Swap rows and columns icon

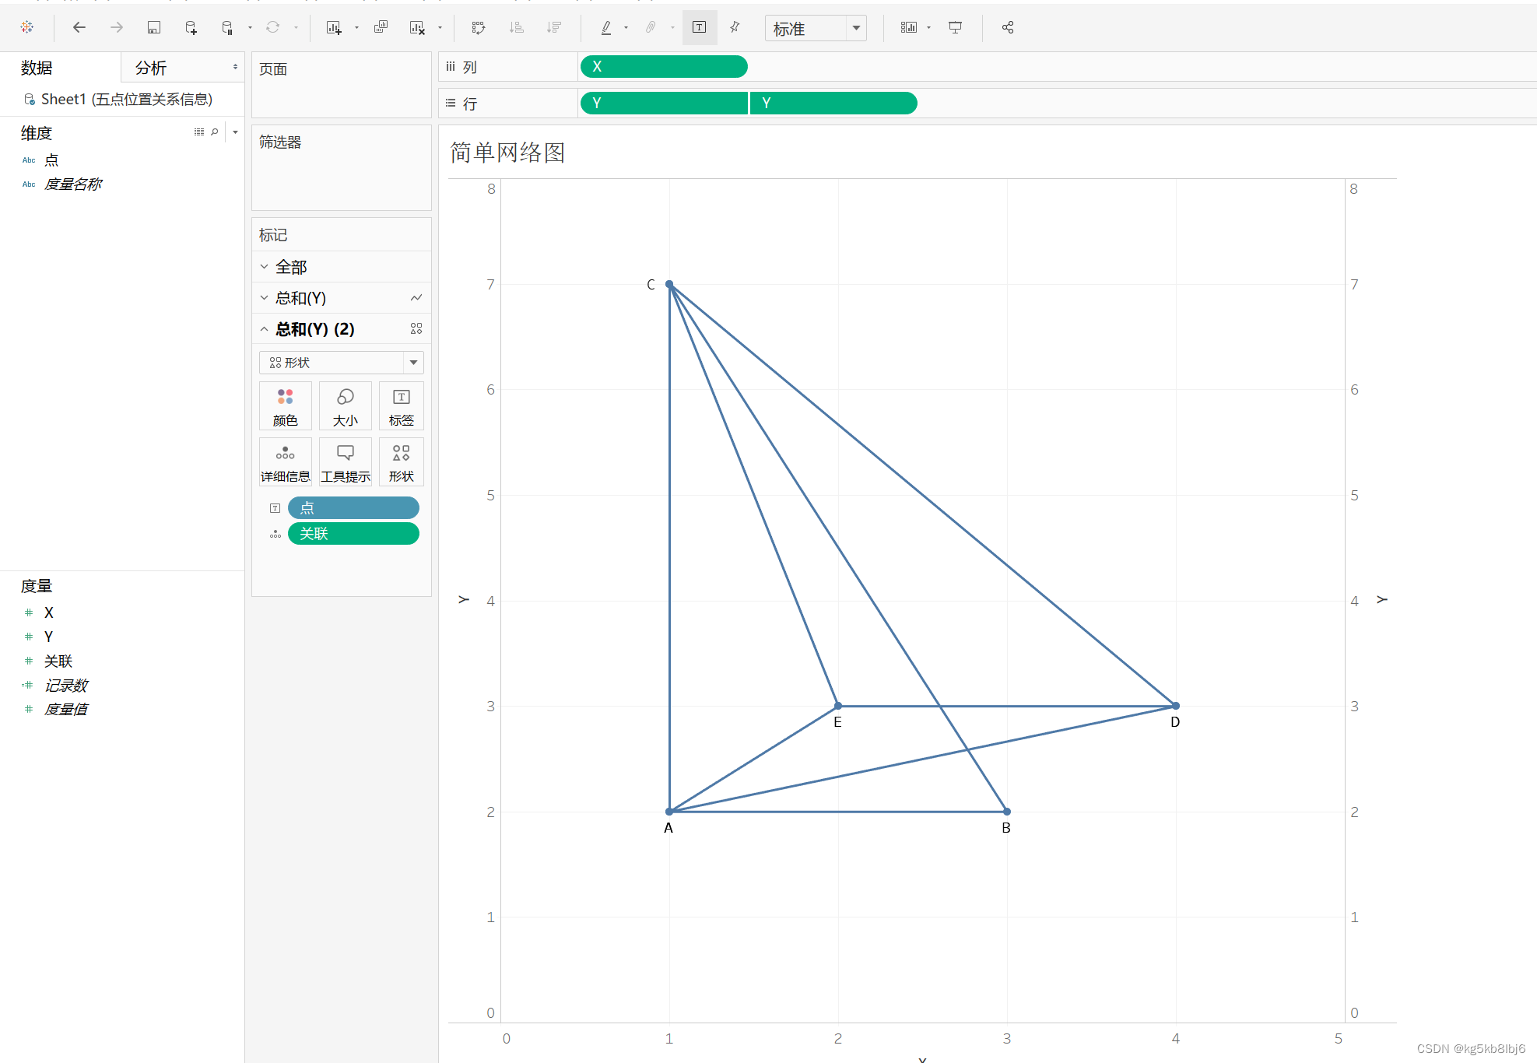tap(479, 27)
